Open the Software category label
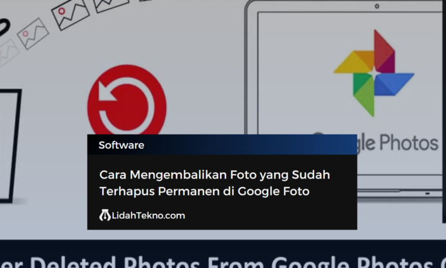 pos(121,145)
